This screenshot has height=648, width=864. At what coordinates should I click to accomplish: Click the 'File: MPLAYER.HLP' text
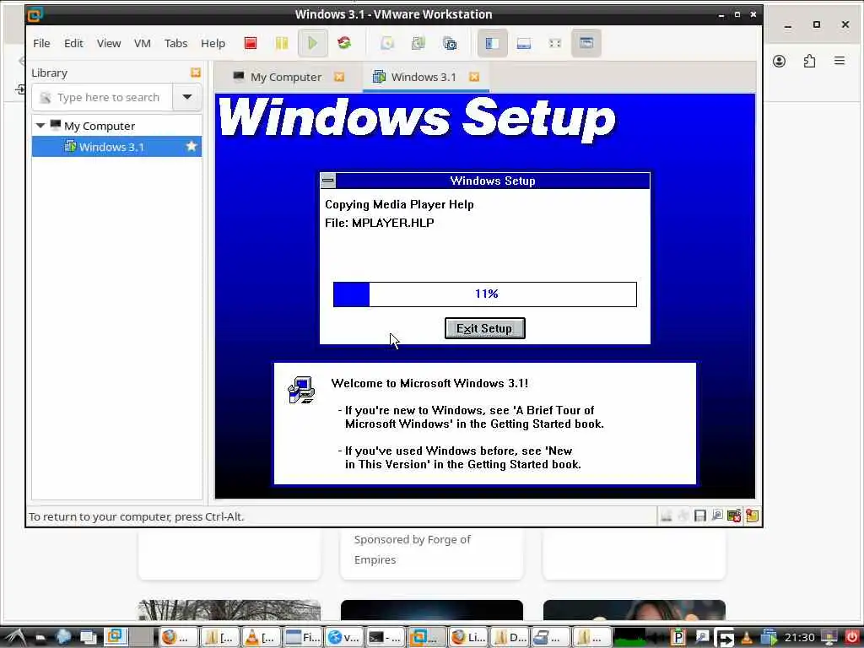coord(379,223)
